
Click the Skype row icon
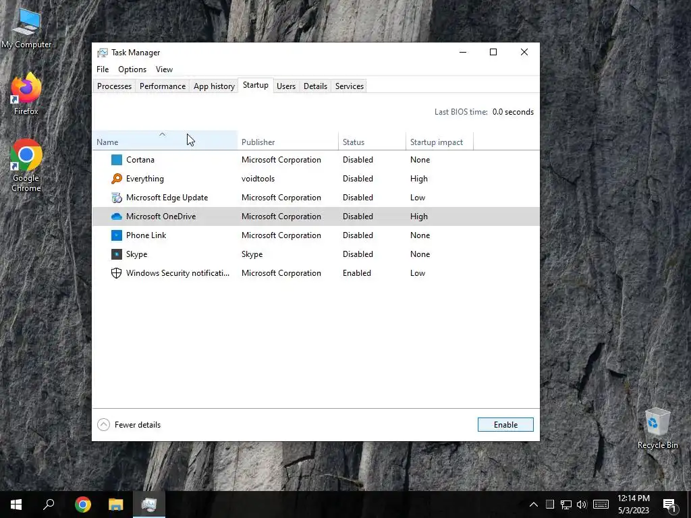116,254
